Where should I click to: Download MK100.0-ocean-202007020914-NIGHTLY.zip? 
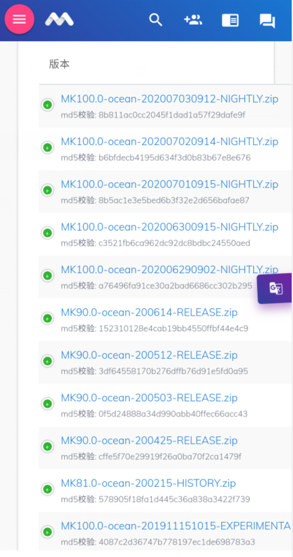click(169, 142)
